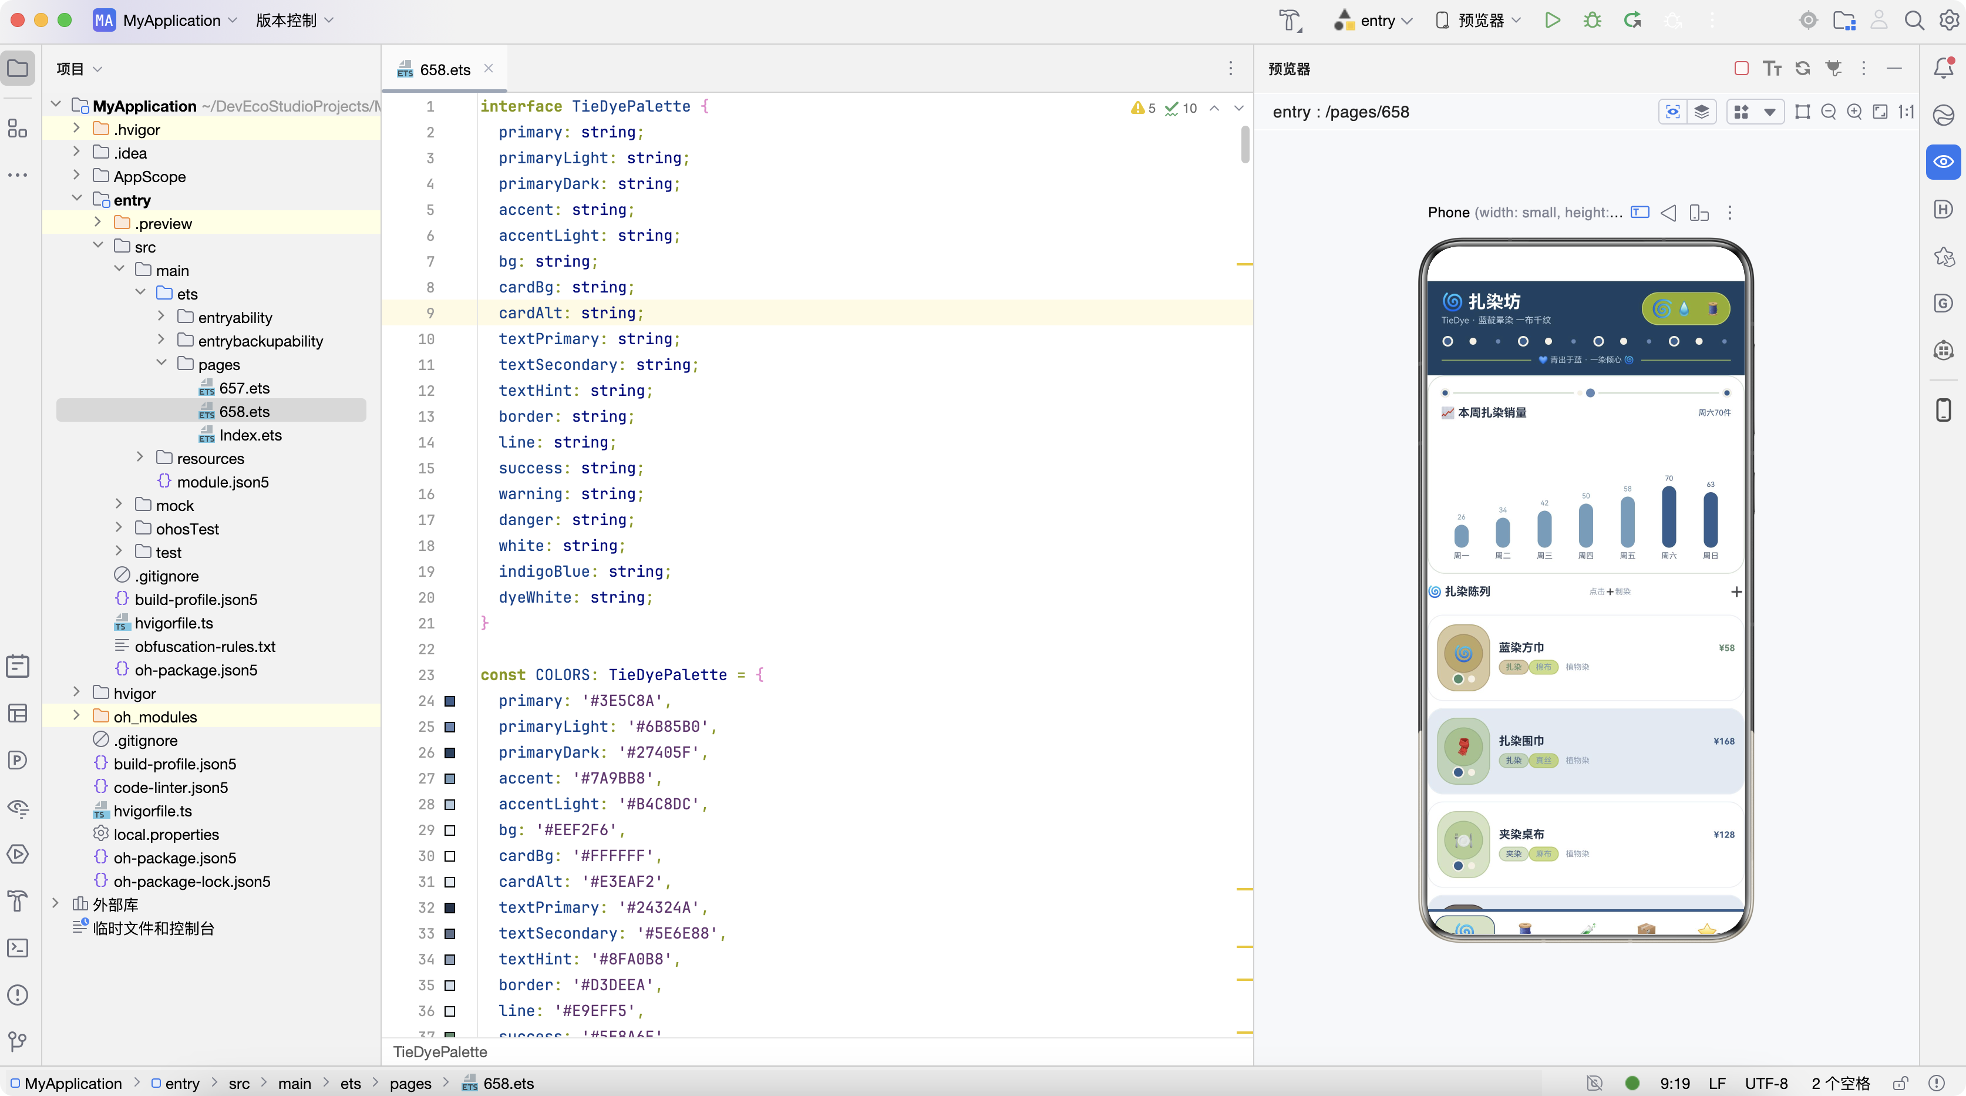The width and height of the screenshot is (1966, 1096).
Task: Click 2 个空格 indent setting
Action: pyautogui.click(x=1841, y=1083)
